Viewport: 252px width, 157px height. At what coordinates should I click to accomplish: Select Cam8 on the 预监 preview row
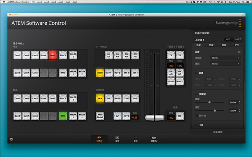click(35, 116)
